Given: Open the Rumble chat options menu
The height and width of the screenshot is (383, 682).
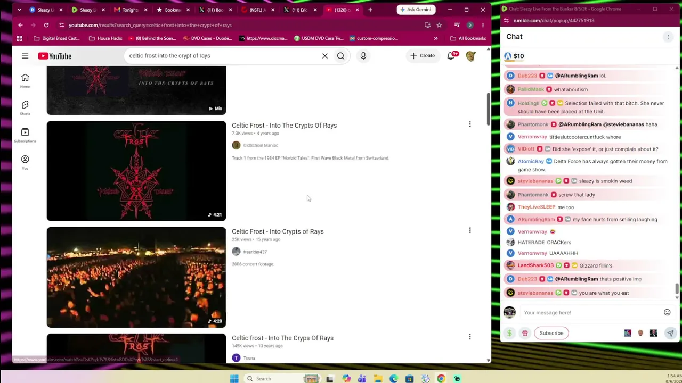Looking at the screenshot, I should (668, 37).
